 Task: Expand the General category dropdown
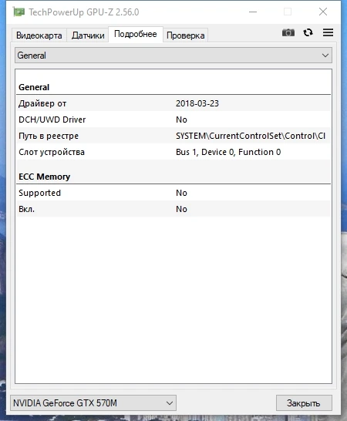pyautogui.click(x=173, y=56)
